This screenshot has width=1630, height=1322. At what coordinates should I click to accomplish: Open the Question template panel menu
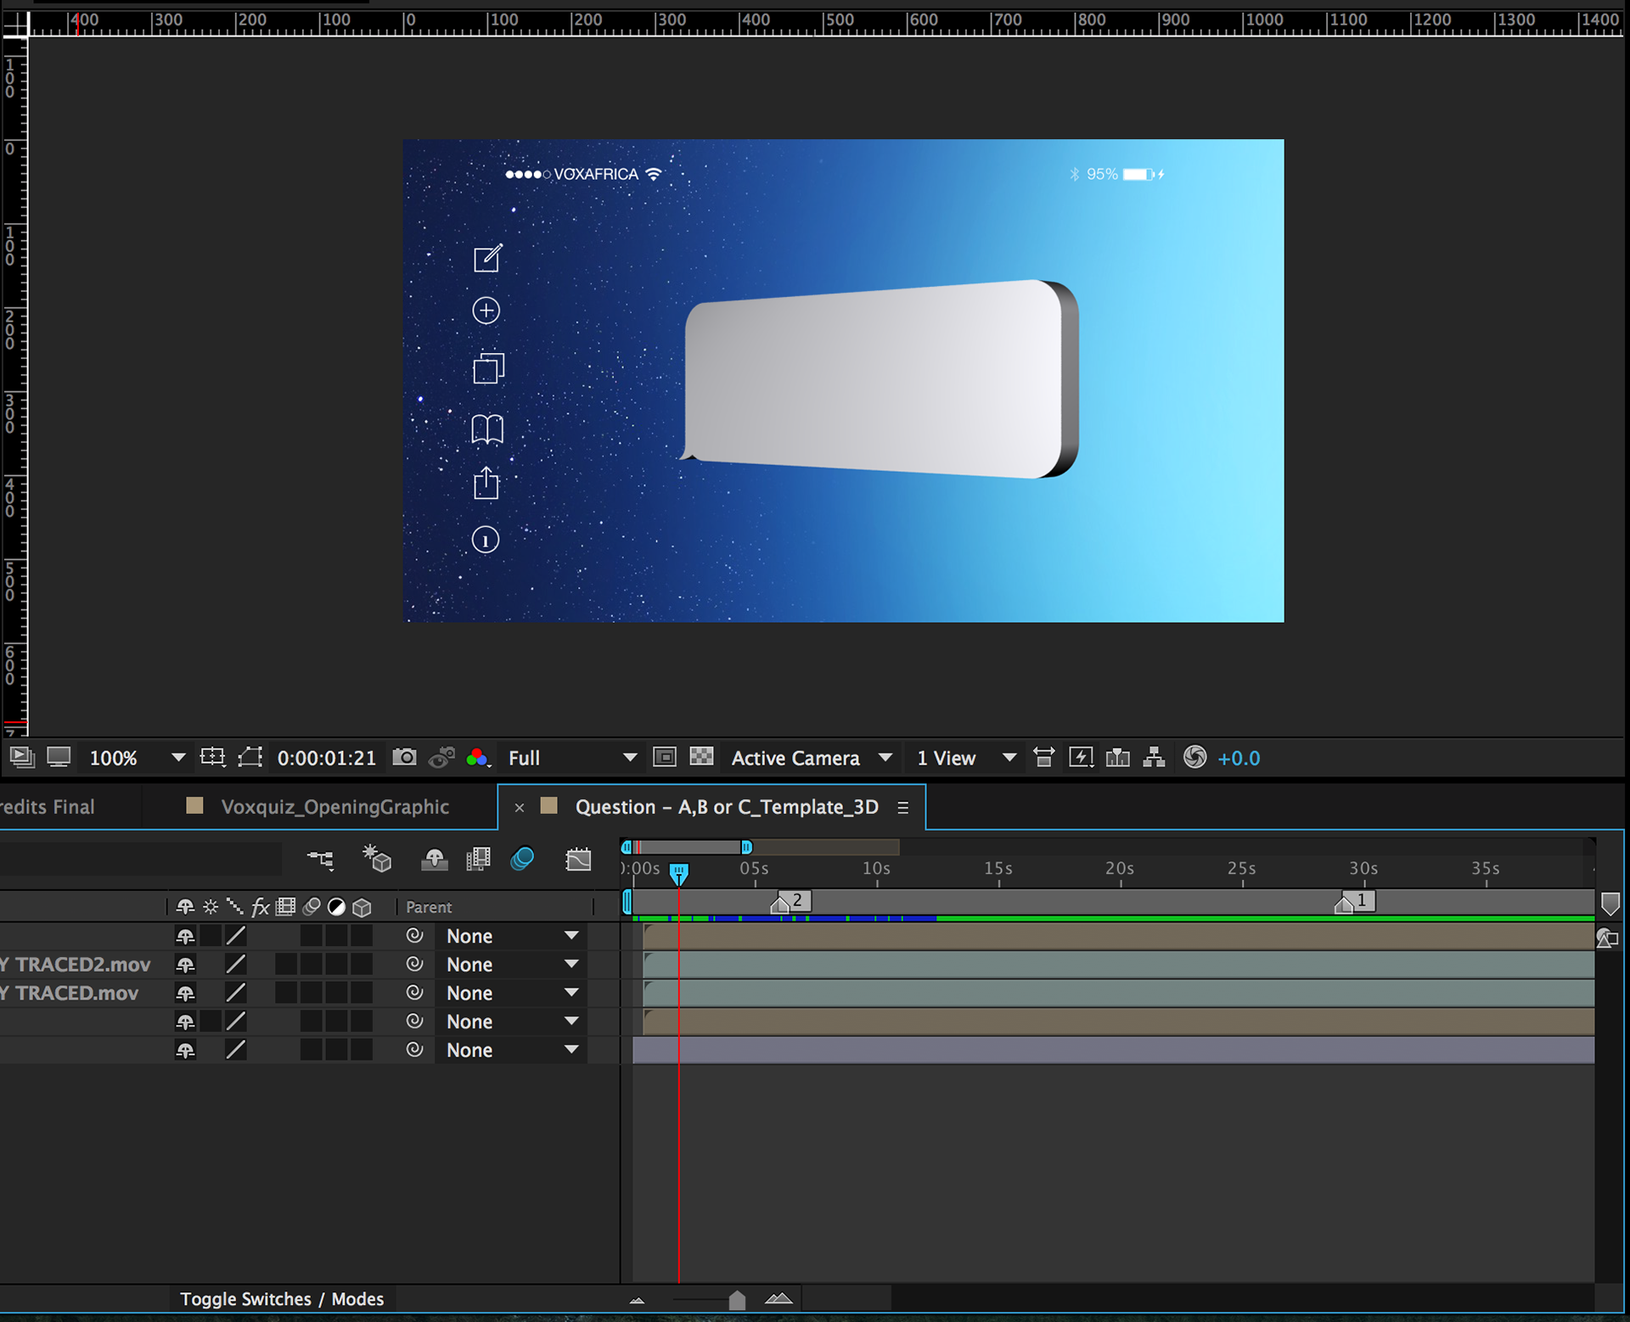(902, 808)
